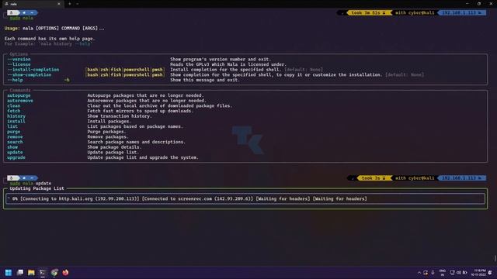Viewport: 497px width, 279px height.
Task: Click 'Search package names and descriptions'
Action: [137, 142]
